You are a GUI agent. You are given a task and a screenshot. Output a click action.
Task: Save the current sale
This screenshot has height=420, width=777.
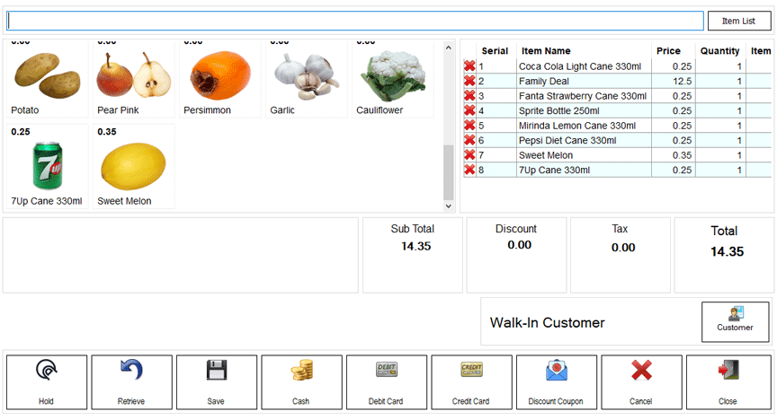[216, 381]
